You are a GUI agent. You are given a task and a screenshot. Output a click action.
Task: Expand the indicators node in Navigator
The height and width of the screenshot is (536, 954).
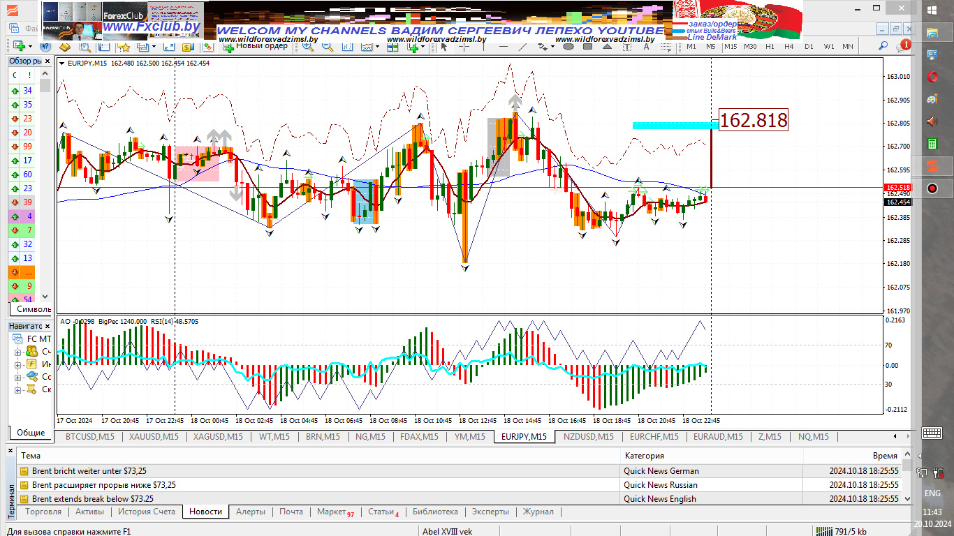coord(18,364)
